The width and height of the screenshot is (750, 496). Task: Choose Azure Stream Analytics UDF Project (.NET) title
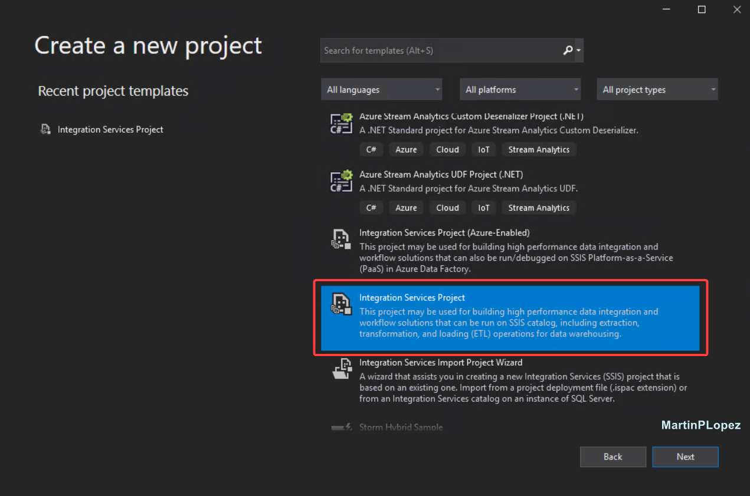(441, 175)
